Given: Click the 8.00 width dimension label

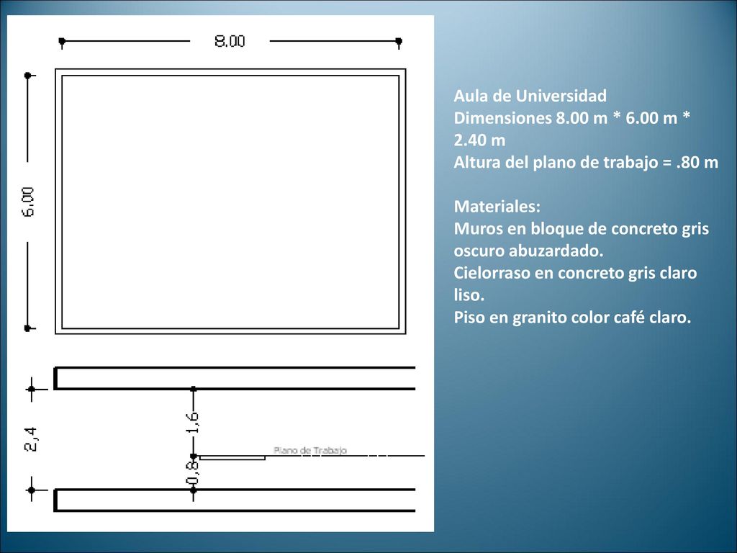Looking at the screenshot, I should pyautogui.click(x=230, y=41).
